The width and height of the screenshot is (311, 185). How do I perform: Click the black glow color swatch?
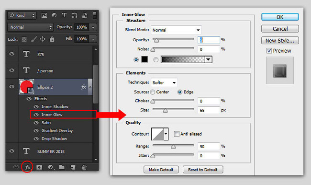[x=144, y=59]
